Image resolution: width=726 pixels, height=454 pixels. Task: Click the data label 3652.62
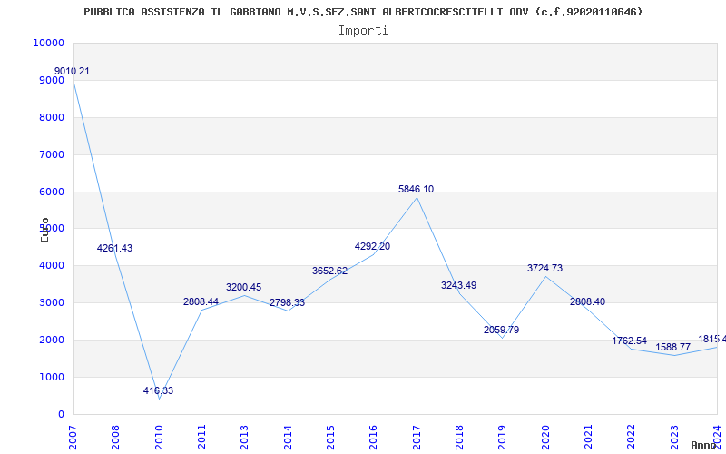click(329, 271)
